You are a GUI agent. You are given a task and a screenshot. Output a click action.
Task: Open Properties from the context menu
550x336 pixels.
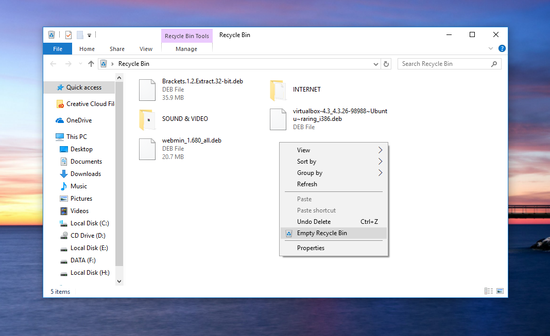pos(334,247)
